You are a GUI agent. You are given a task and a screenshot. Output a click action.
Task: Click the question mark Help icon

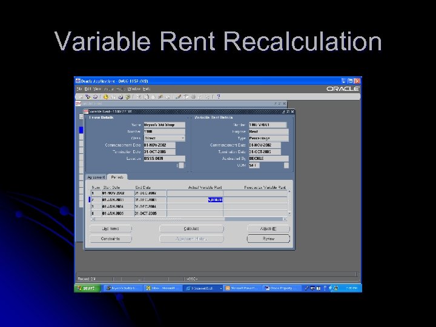(218, 97)
